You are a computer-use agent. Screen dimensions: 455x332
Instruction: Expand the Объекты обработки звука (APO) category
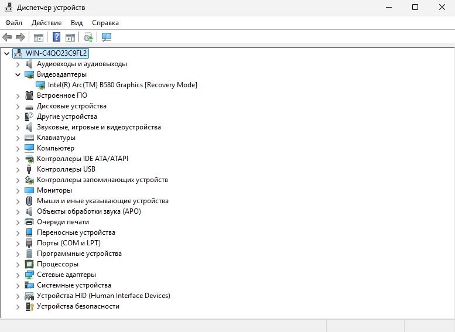18,211
